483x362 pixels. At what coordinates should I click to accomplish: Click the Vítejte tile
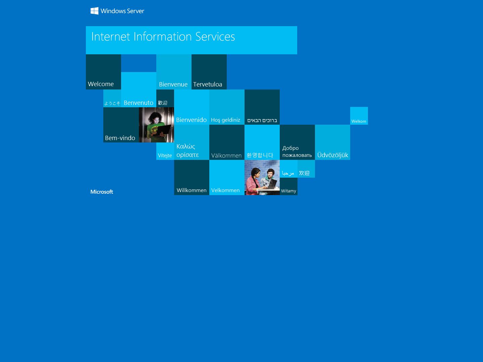point(165,151)
